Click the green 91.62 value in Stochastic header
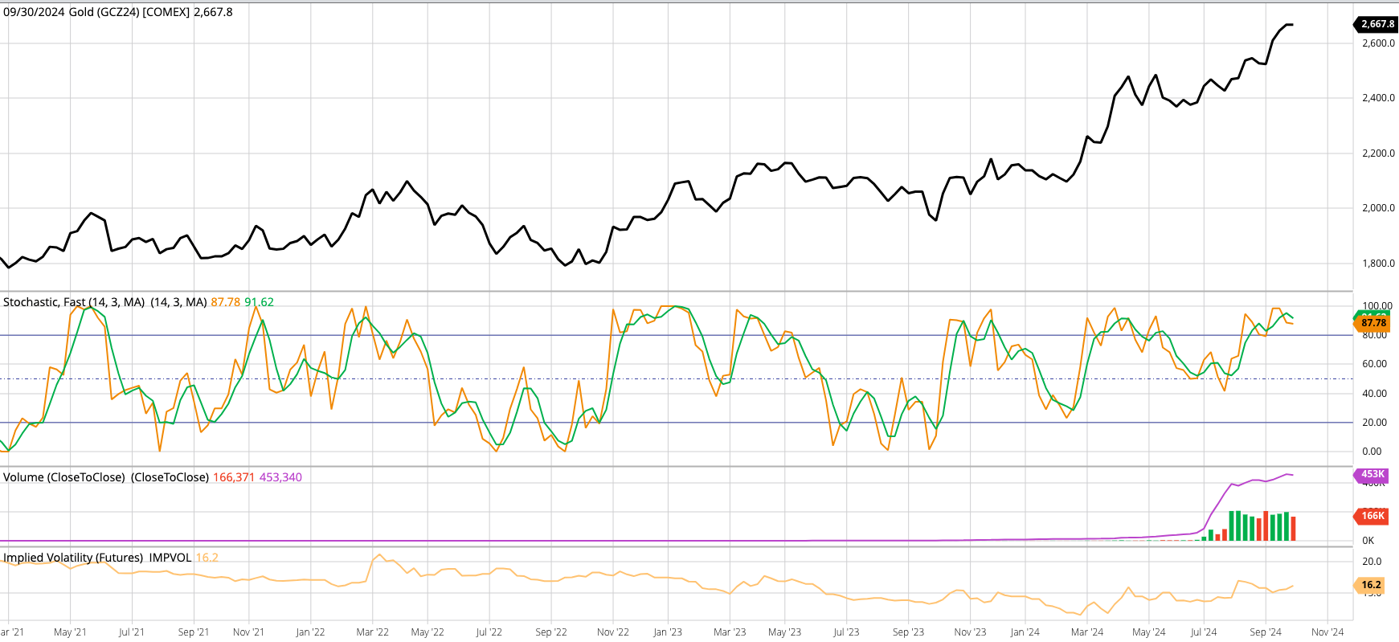 259,302
